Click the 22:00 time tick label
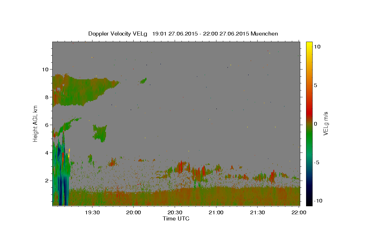371x247 pixels. [299, 212]
